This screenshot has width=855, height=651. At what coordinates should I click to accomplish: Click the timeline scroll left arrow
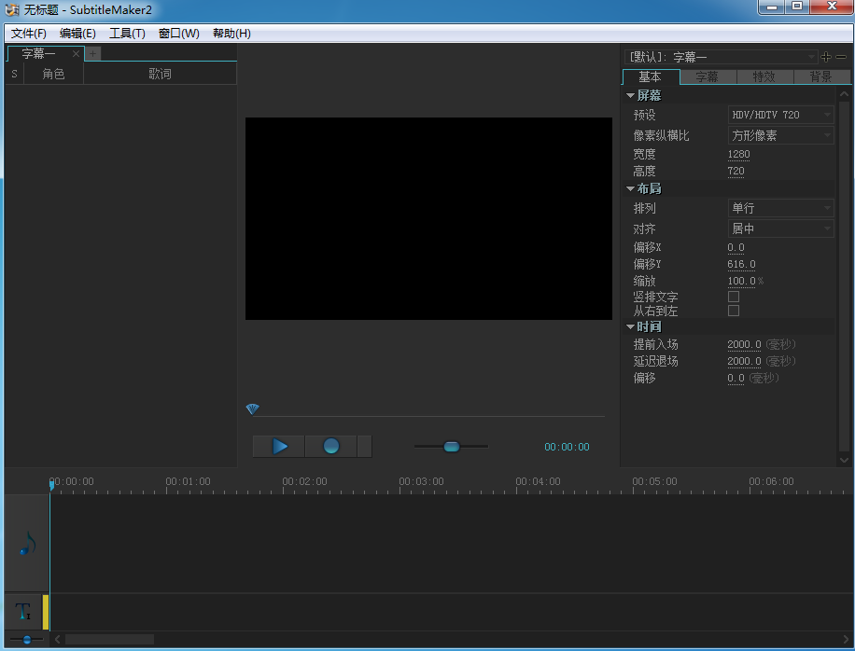(x=57, y=639)
